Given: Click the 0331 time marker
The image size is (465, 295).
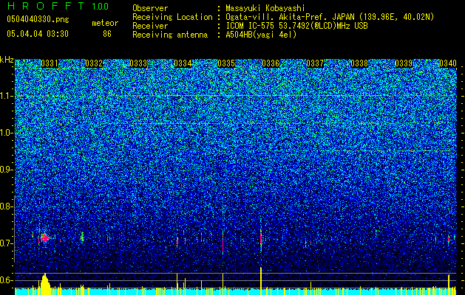Looking at the screenshot, I should tap(50, 63).
